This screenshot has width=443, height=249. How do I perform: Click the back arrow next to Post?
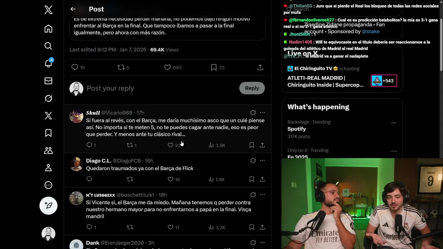73,9
